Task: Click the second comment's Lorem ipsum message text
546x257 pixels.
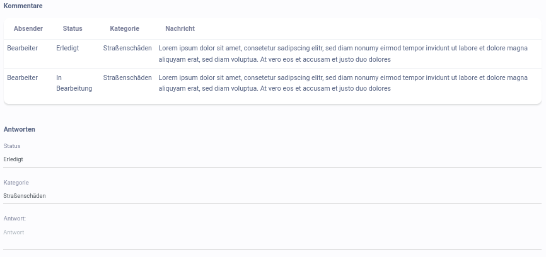Action: pyautogui.click(x=342, y=83)
